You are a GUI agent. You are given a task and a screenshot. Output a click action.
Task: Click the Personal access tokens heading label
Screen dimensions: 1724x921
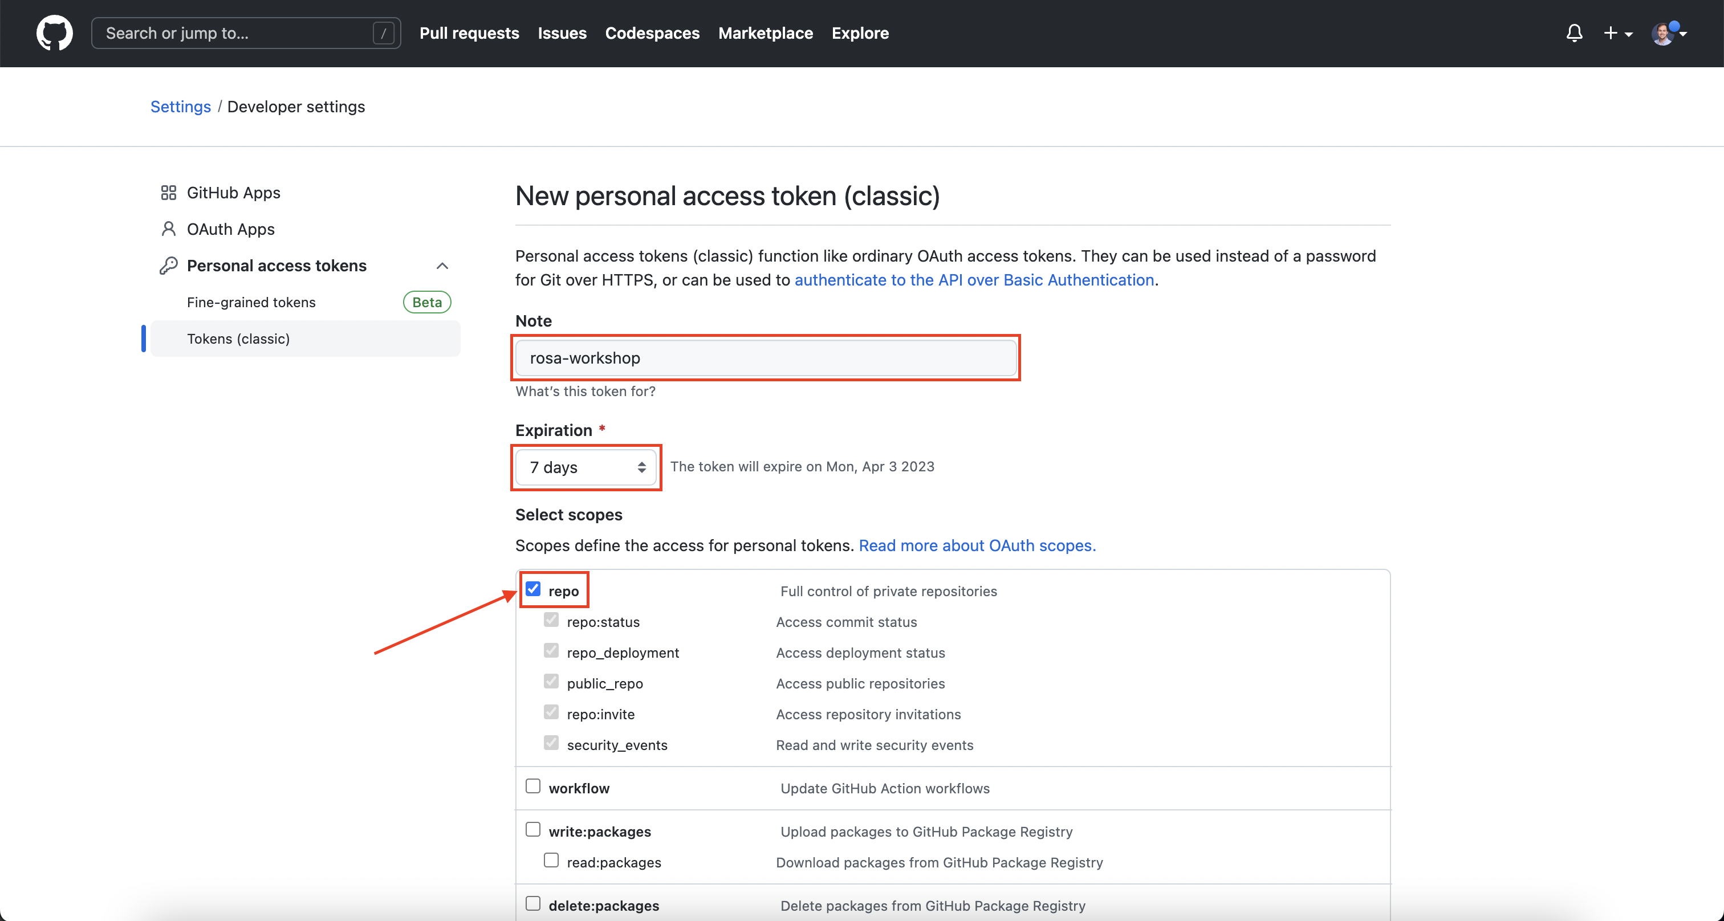277,266
